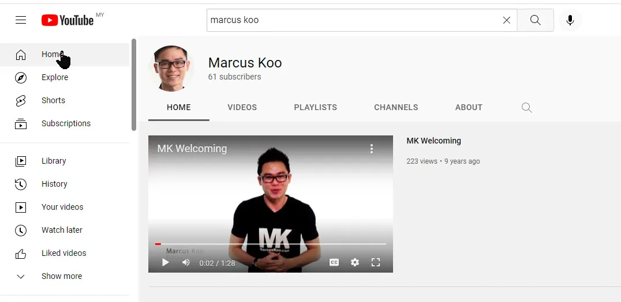The width and height of the screenshot is (621, 302).
Task: Click the channel search magnifier icon
Action: 527,108
